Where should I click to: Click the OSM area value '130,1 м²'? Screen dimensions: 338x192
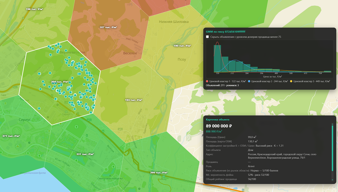252,141
